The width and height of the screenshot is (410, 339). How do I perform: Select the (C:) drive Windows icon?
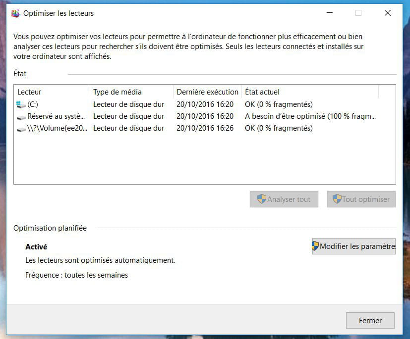tap(21, 104)
